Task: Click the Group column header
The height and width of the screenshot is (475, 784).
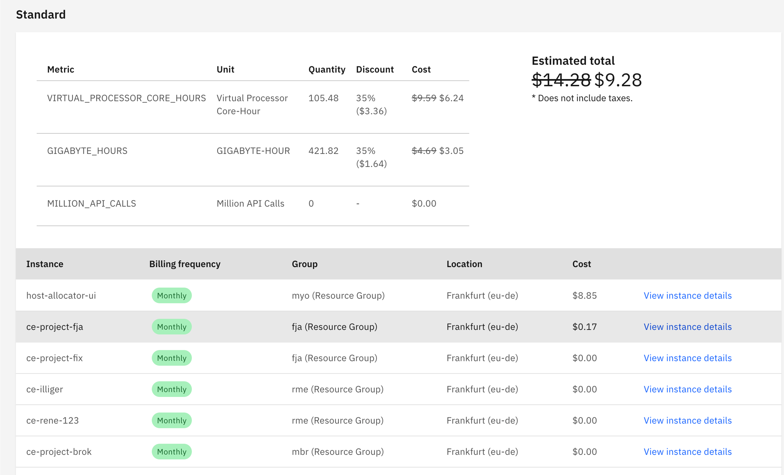Action: pos(305,264)
